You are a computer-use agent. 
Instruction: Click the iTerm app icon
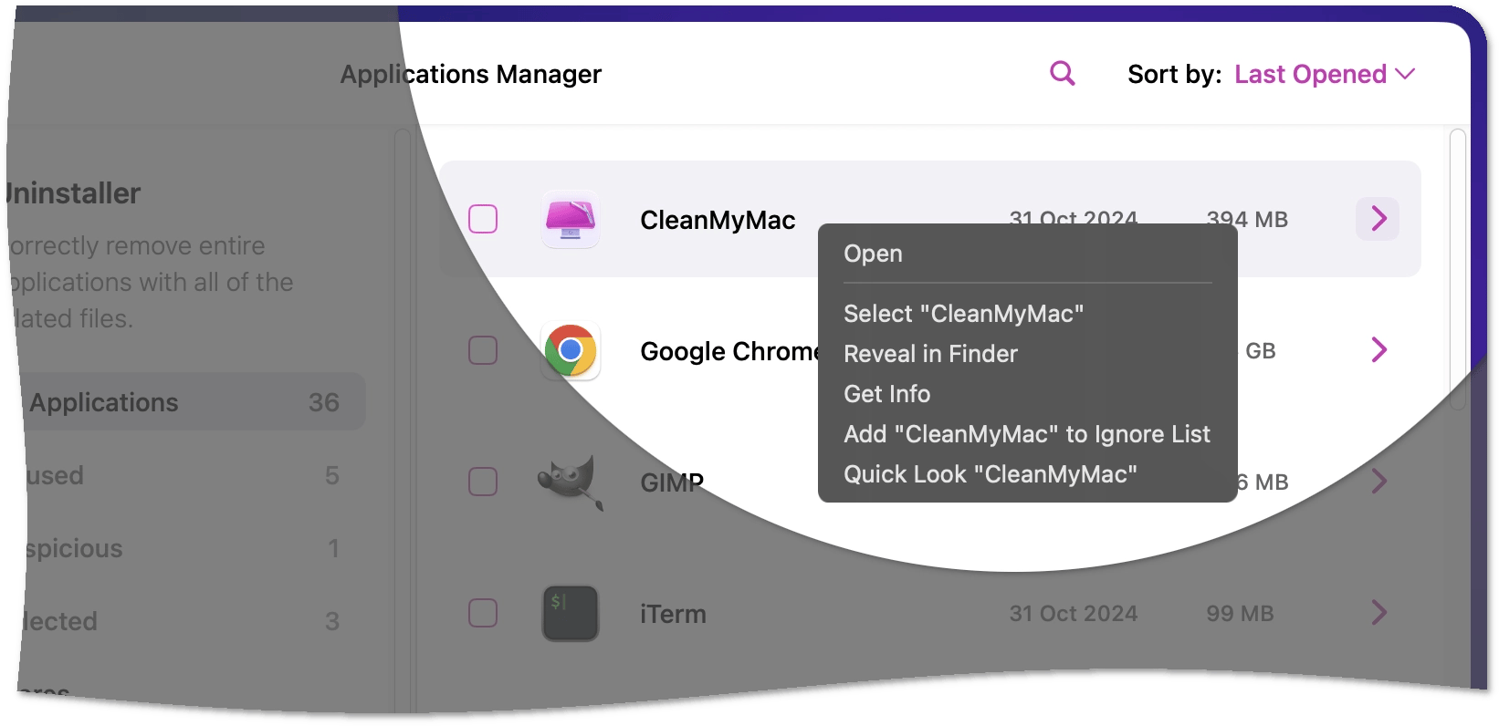click(571, 613)
